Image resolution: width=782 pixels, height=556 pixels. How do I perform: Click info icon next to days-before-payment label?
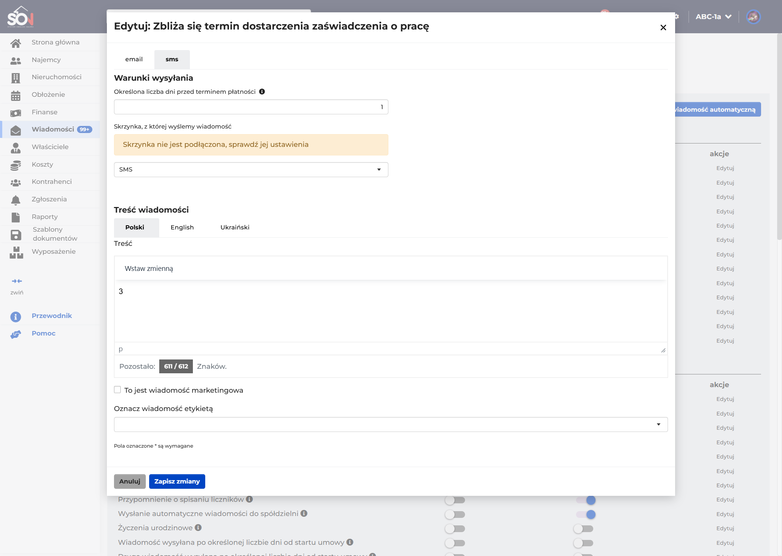click(x=262, y=92)
